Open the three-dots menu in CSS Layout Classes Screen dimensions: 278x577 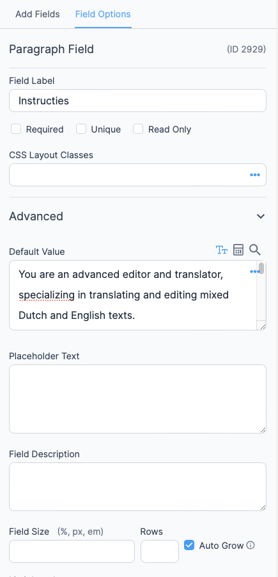[255, 175]
